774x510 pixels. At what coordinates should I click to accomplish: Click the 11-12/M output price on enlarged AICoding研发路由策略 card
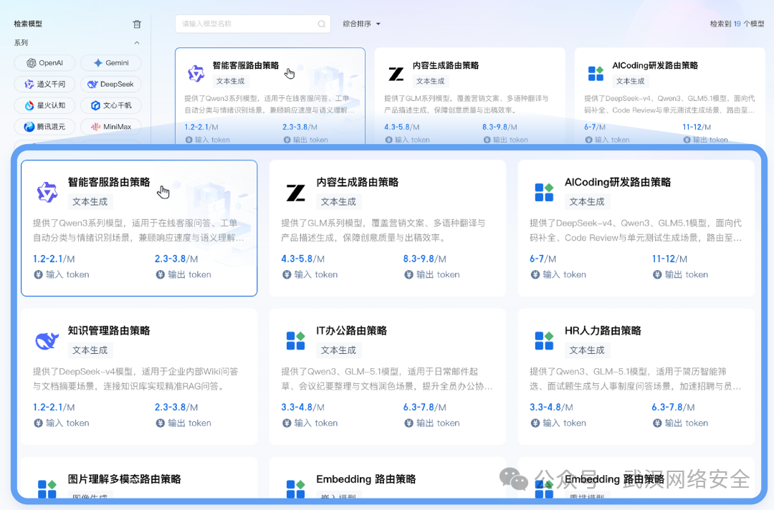pos(669,259)
